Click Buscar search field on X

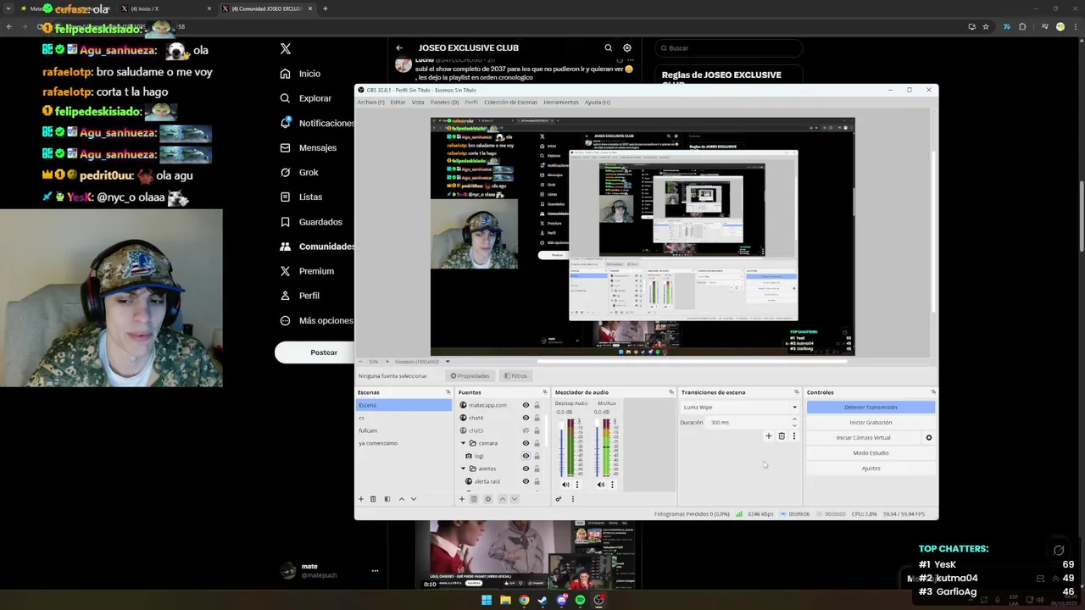728,48
